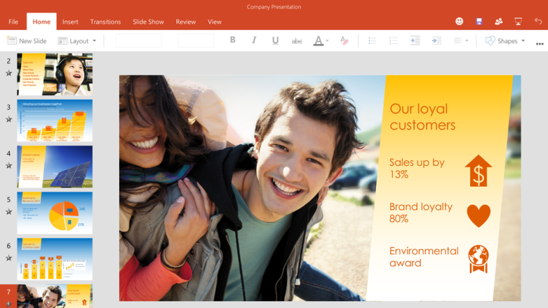Expand the font color dropdown arrow

tap(327, 41)
